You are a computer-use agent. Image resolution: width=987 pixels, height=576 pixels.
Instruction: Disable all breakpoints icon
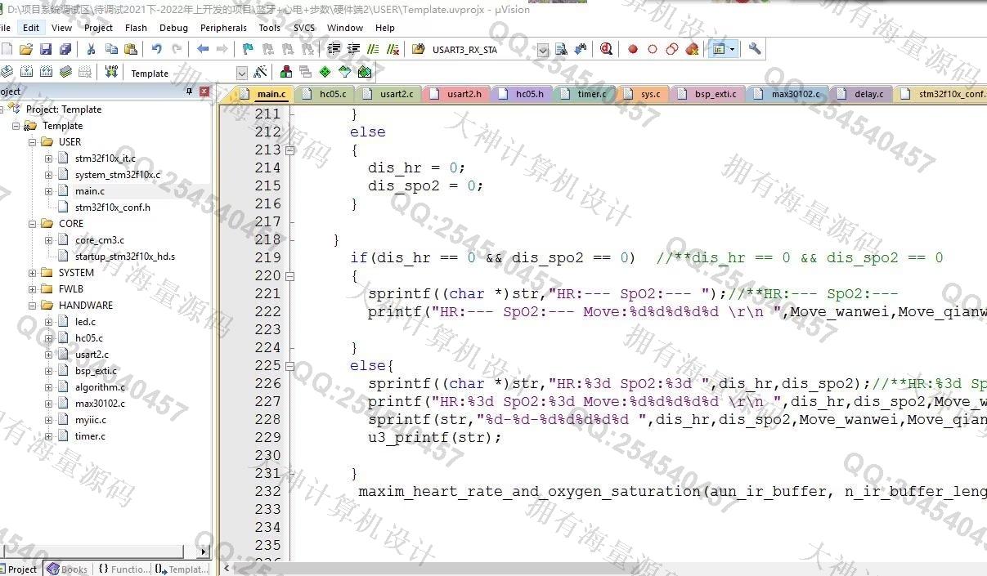click(x=672, y=49)
